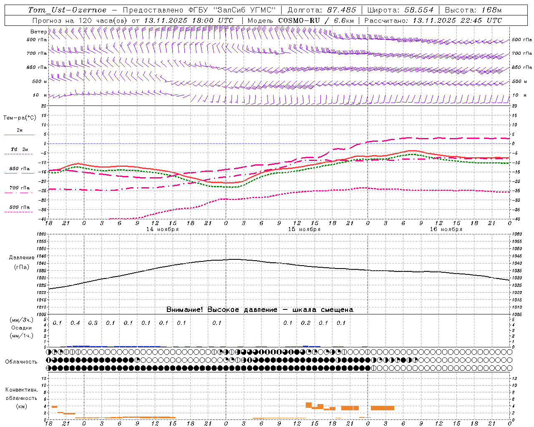Click the '(мм/1ч.)' precipitation unit label
534x427 pixels.
pyautogui.click(x=22, y=335)
